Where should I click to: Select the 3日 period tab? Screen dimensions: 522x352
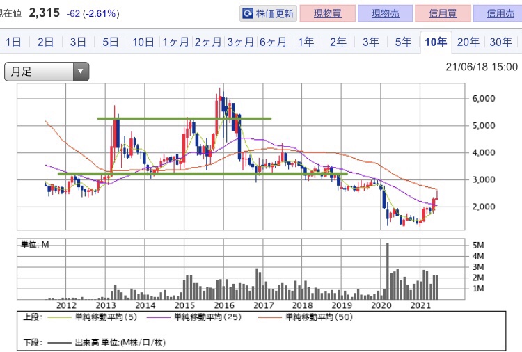pyautogui.click(x=78, y=42)
